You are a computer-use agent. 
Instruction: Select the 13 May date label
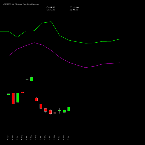[40, 138]
